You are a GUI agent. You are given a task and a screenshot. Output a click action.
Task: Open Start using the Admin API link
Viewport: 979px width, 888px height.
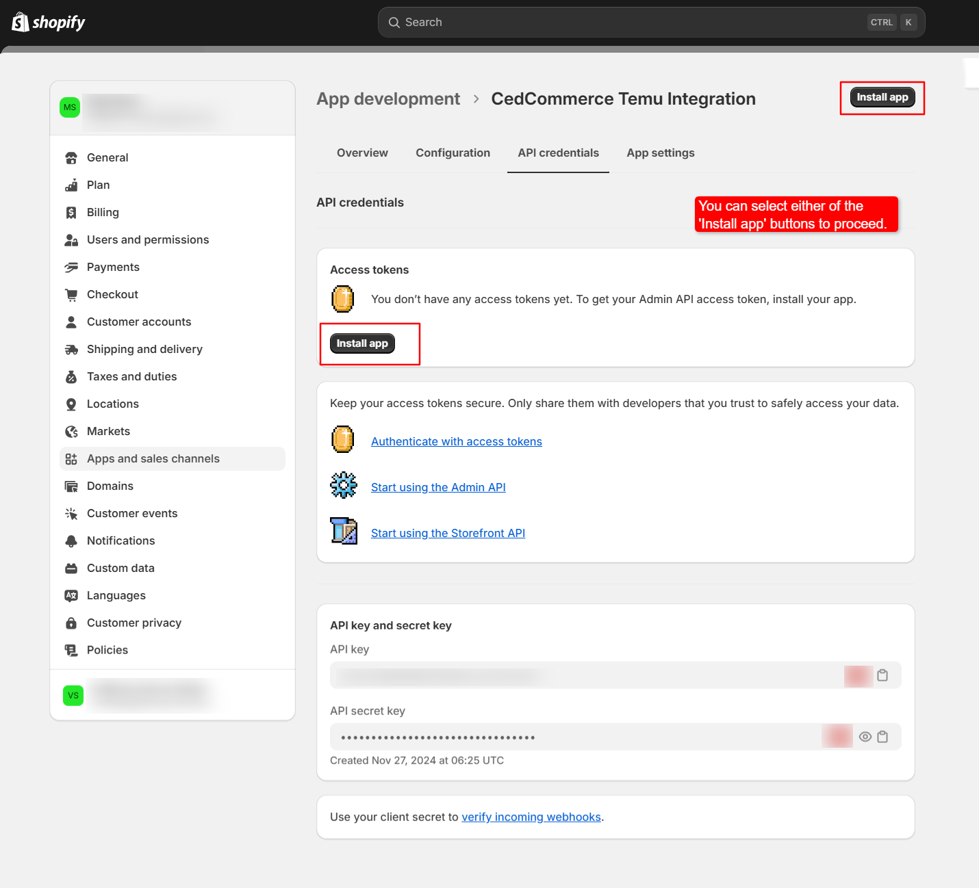(x=438, y=488)
